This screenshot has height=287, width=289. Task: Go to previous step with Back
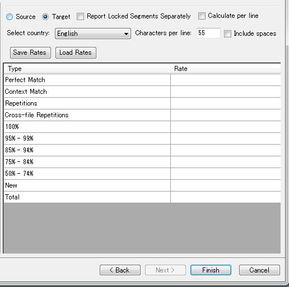click(x=120, y=270)
